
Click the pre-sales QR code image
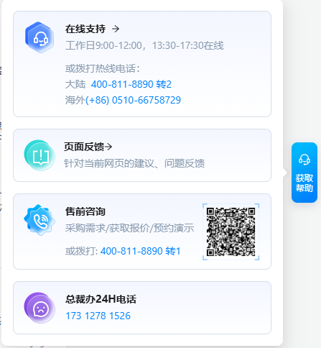[231, 232]
